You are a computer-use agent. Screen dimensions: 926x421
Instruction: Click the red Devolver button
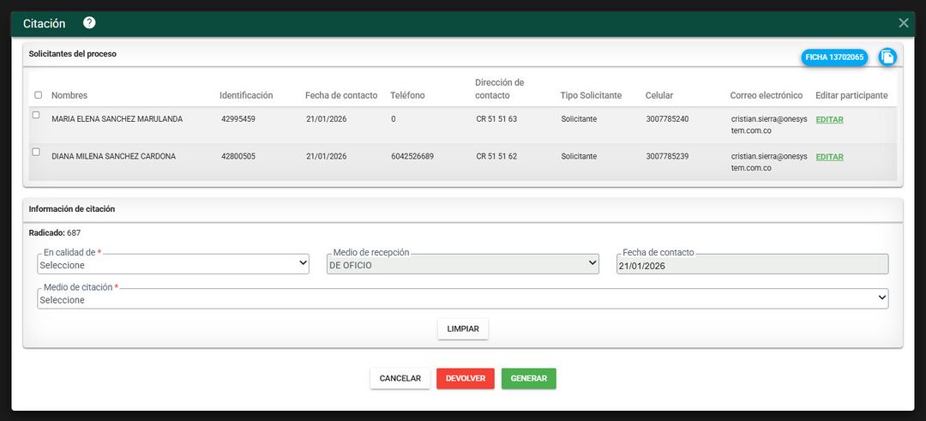pos(465,379)
